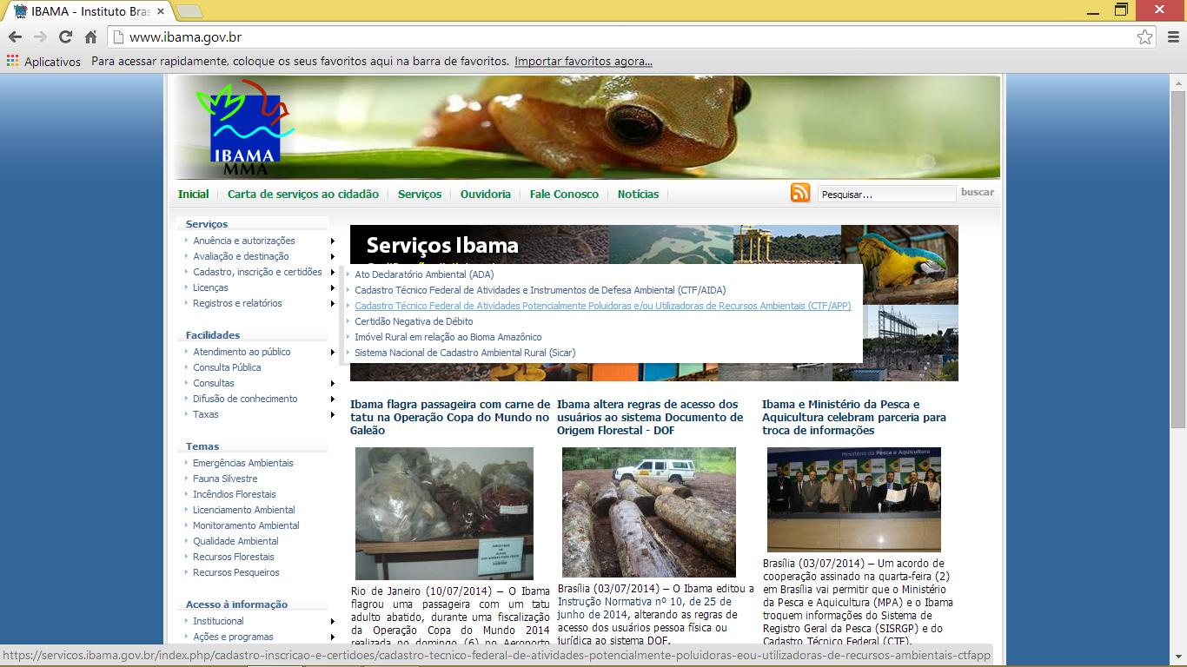Expand Avaliação e destinação submenu arrow
Viewport: 1187px width, 667px height.
coord(332,256)
